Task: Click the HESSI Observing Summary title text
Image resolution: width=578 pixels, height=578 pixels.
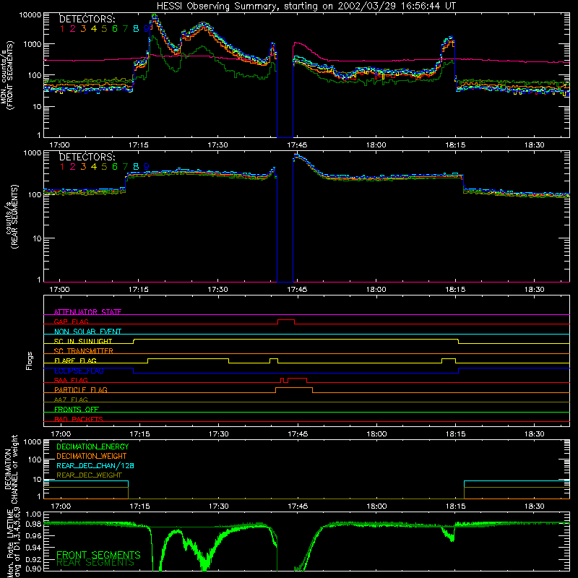Action: (x=306, y=7)
